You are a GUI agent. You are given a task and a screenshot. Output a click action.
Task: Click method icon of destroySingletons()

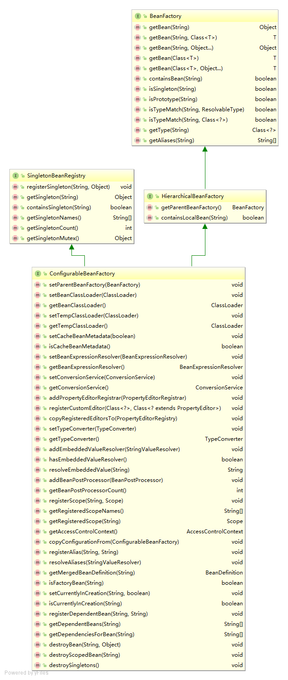pyautogui.click(x=38, y=665)
